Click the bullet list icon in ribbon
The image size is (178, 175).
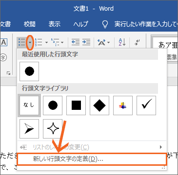coord(22,42)
